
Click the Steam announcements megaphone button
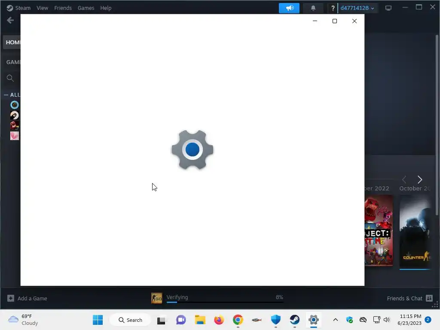[x=289, y=8]
